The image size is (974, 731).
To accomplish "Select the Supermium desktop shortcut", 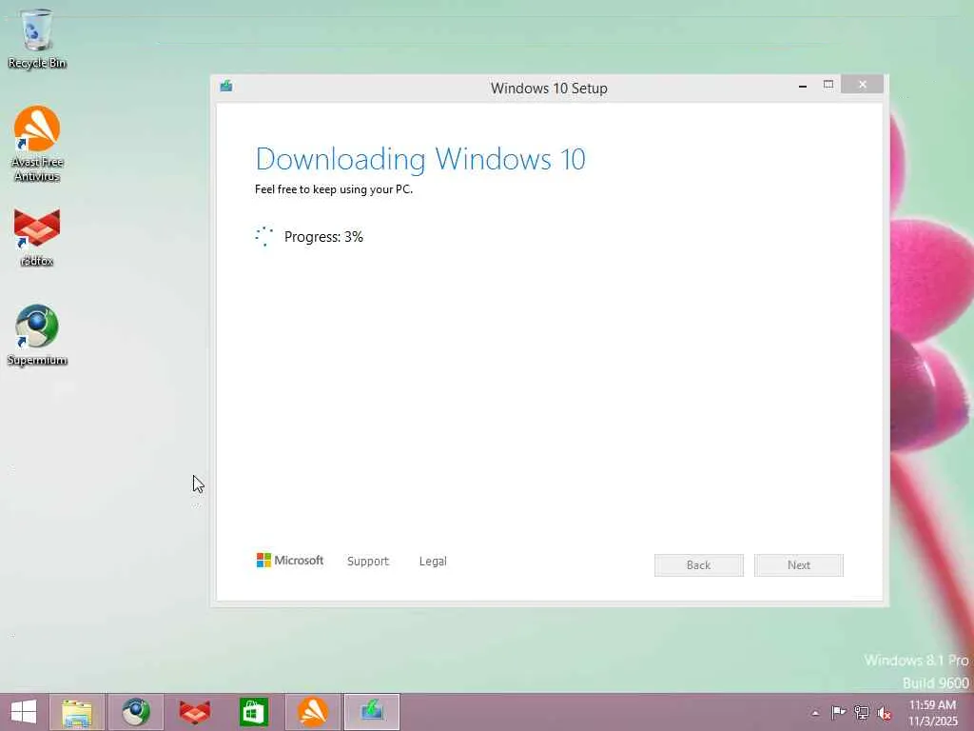I will tap(37, 334).
